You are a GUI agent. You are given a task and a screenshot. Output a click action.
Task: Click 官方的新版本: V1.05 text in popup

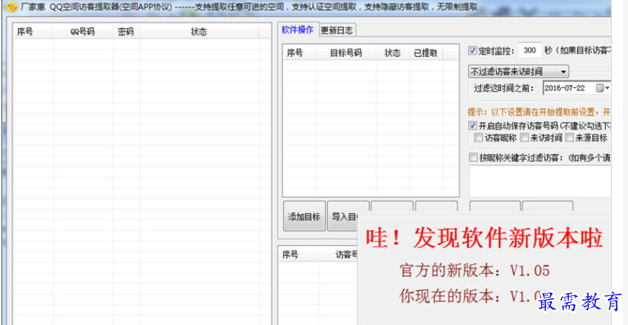point(475,271)
